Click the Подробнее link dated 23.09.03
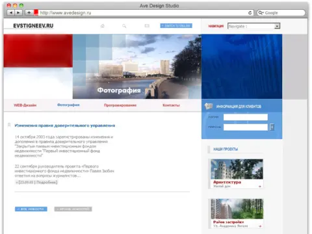 [36, 182]
